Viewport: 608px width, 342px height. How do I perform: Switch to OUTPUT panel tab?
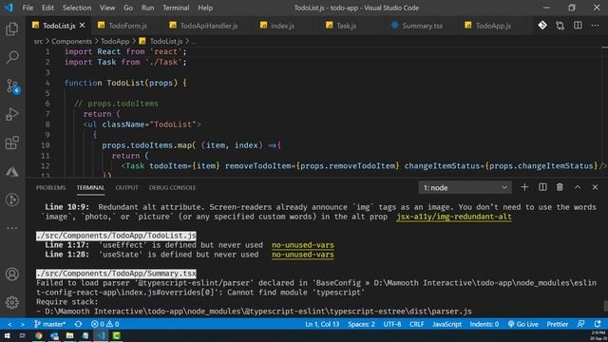(126, 188)
